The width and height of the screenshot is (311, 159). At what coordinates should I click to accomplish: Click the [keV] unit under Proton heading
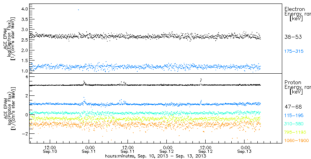[296, 92]
